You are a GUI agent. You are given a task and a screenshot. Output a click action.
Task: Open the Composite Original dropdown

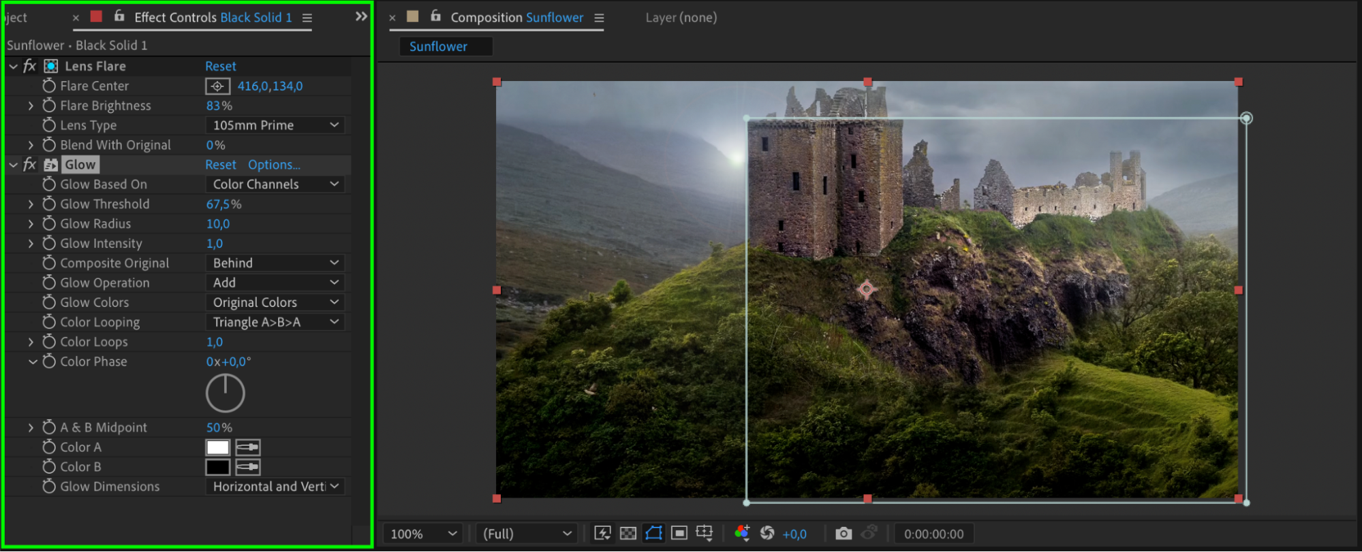click(x=275, y=263)
